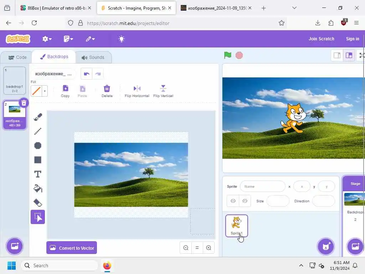Select the Scratch browser tab
The image size is (365, 274).
(137, 8)
